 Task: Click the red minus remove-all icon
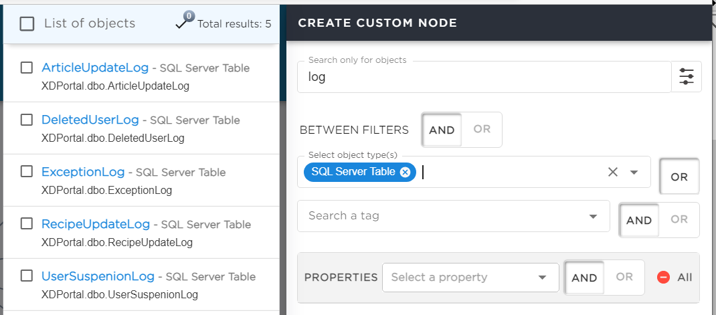pos(664,277)
